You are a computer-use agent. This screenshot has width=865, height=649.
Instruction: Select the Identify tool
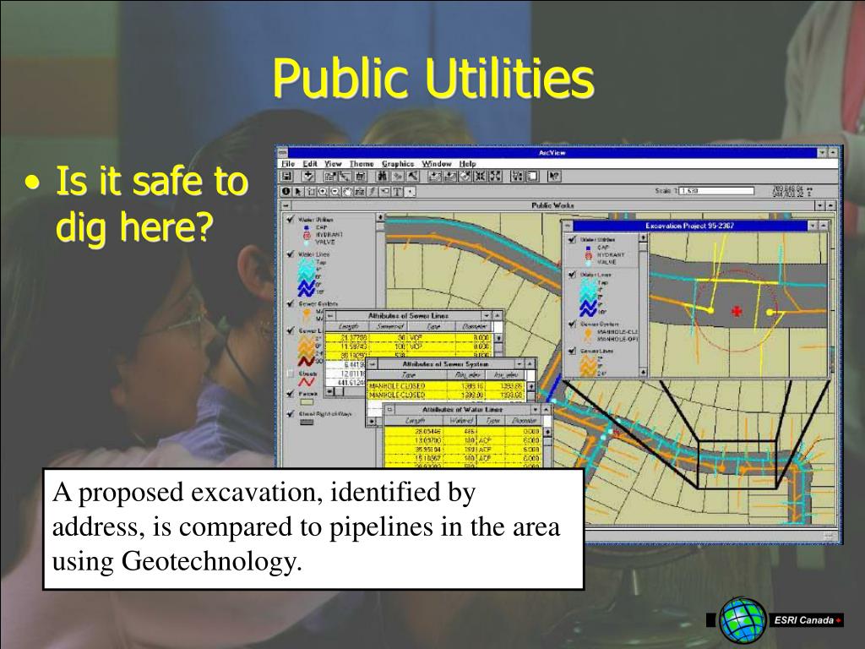286,192
